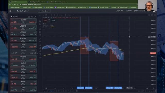This screenshot has width=165, height=93.
Task: Activate the zoom-in tool
Action: (40, 41)
